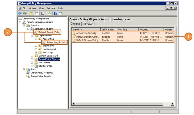Sort list by WMI Filter column header
Screen dimensions: 194x115
click(x=127, y=29)
